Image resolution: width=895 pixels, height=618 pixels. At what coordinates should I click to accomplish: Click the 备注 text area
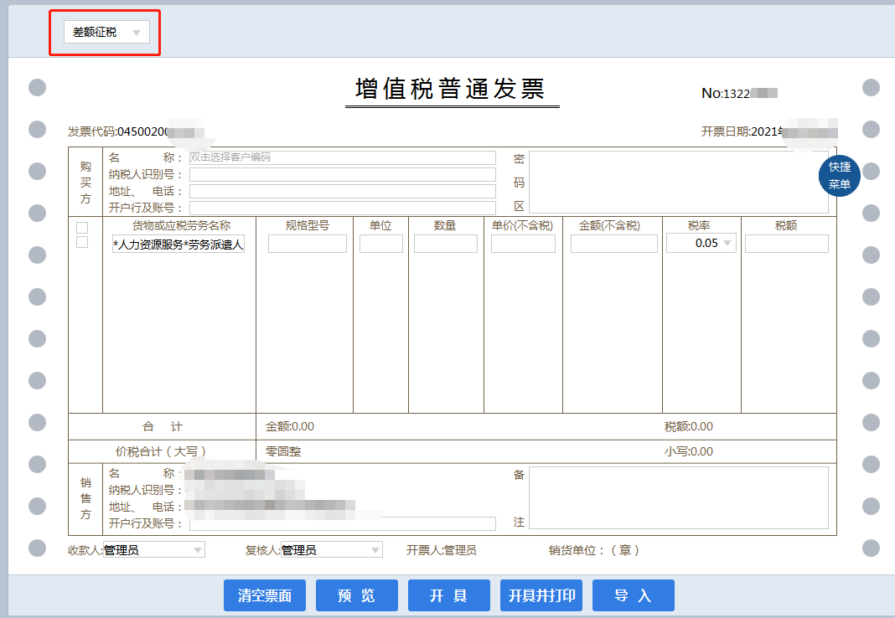678,497
